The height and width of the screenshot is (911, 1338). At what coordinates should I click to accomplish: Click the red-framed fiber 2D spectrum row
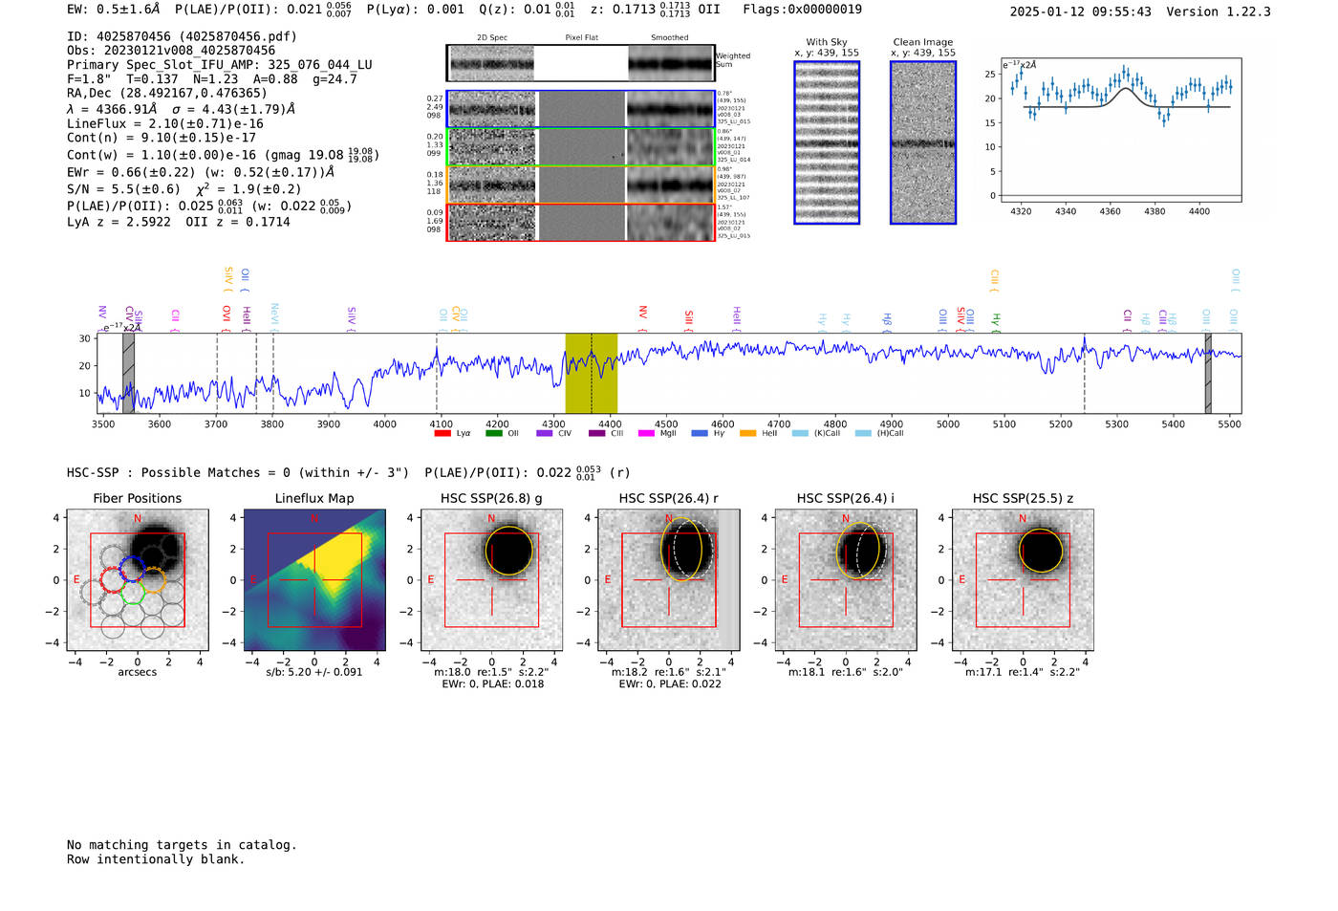tap(581, 222)
